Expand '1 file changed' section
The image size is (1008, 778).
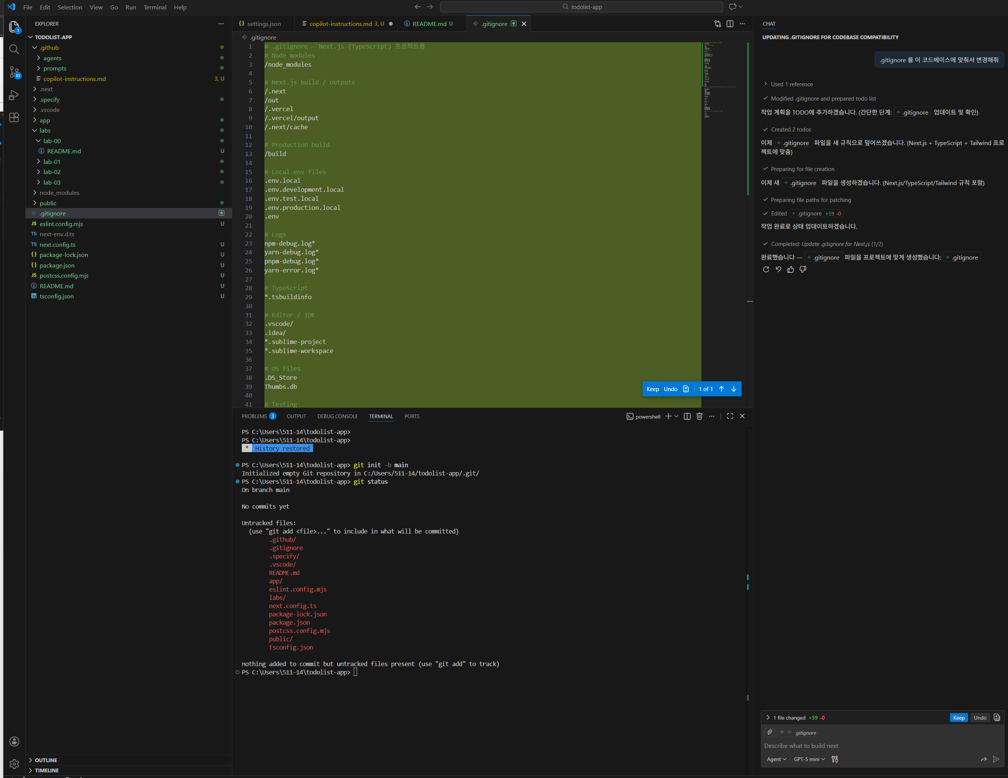tap(768, 717)
